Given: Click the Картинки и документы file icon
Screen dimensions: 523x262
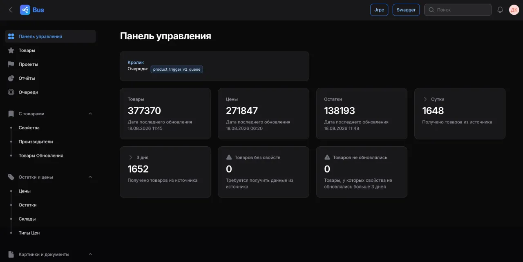Looking at the screenshot, I should 11,254.
